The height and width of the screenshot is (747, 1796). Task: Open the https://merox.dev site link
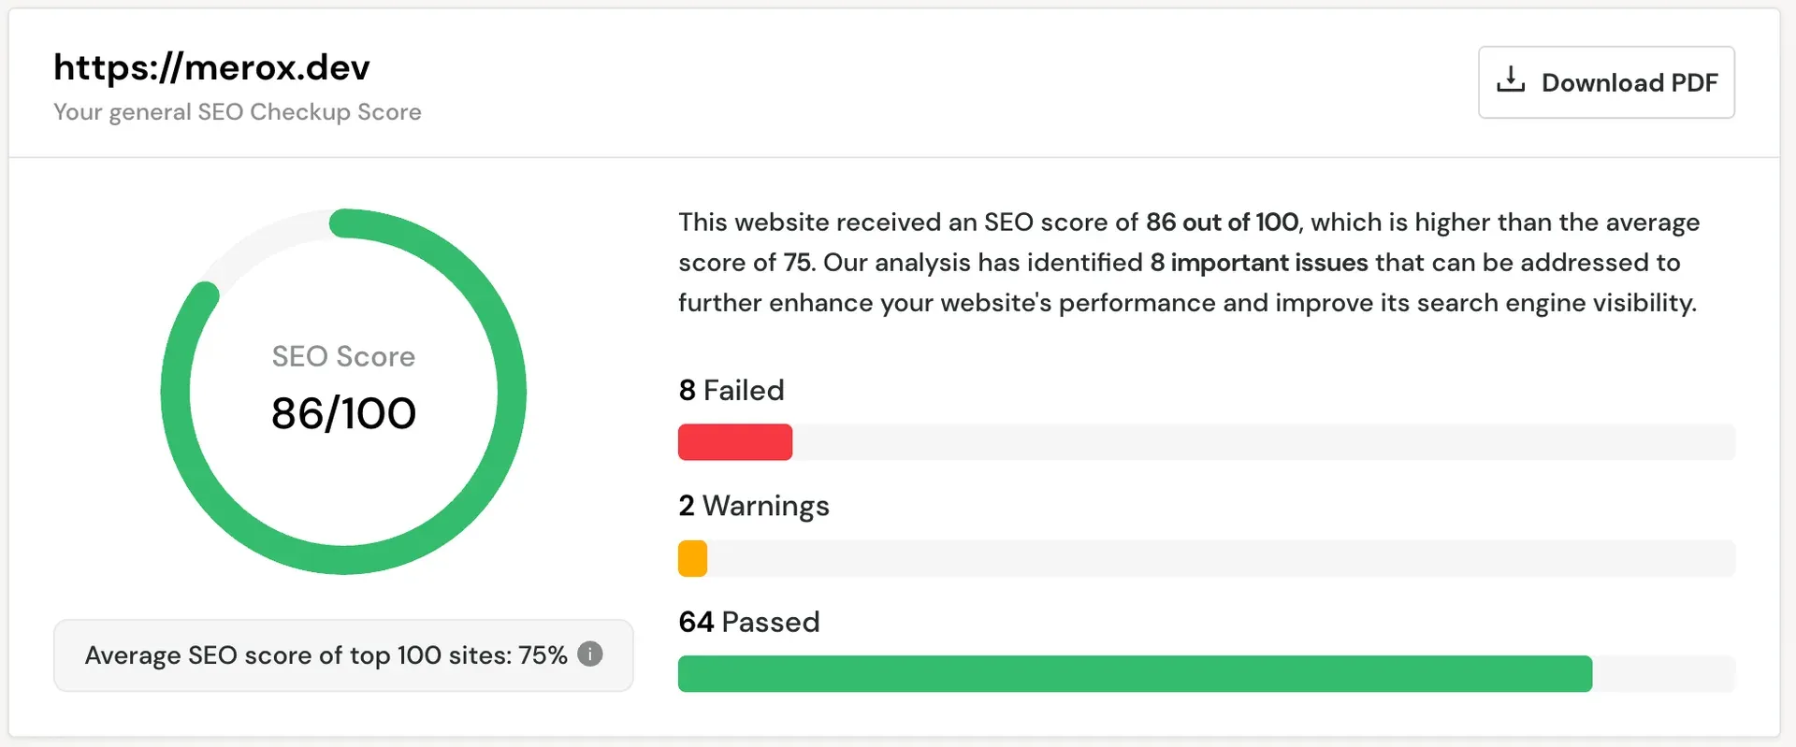(211, 66)
